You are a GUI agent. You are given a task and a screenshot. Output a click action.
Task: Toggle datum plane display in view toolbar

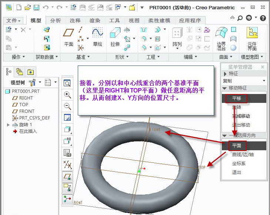(67, 176)
